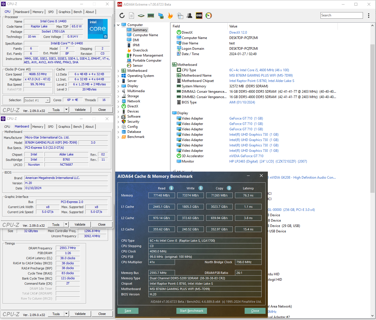This screenshot has width=376, height=320.
Task: Click the scrollbar up arrow in AIDA64
Action: click(372, 26)
